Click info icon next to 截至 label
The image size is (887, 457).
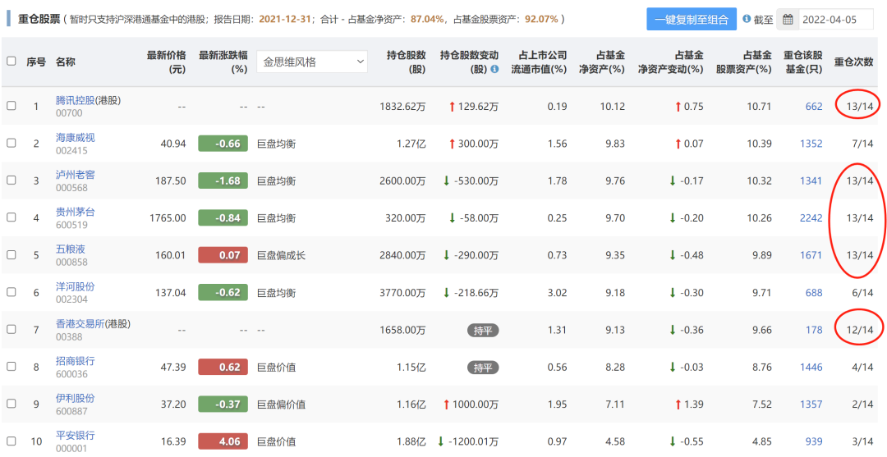tap(746, 19)
